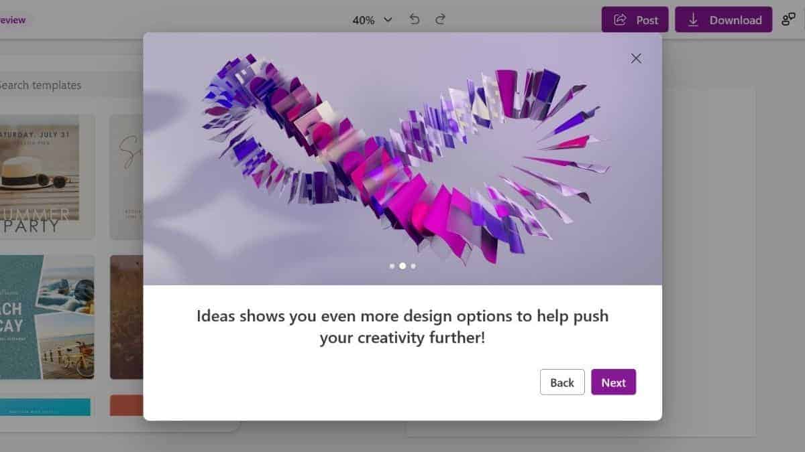Choose the Summer Party template thumbnail
Screen dimensions: 805x452
[x=44, y=176]
